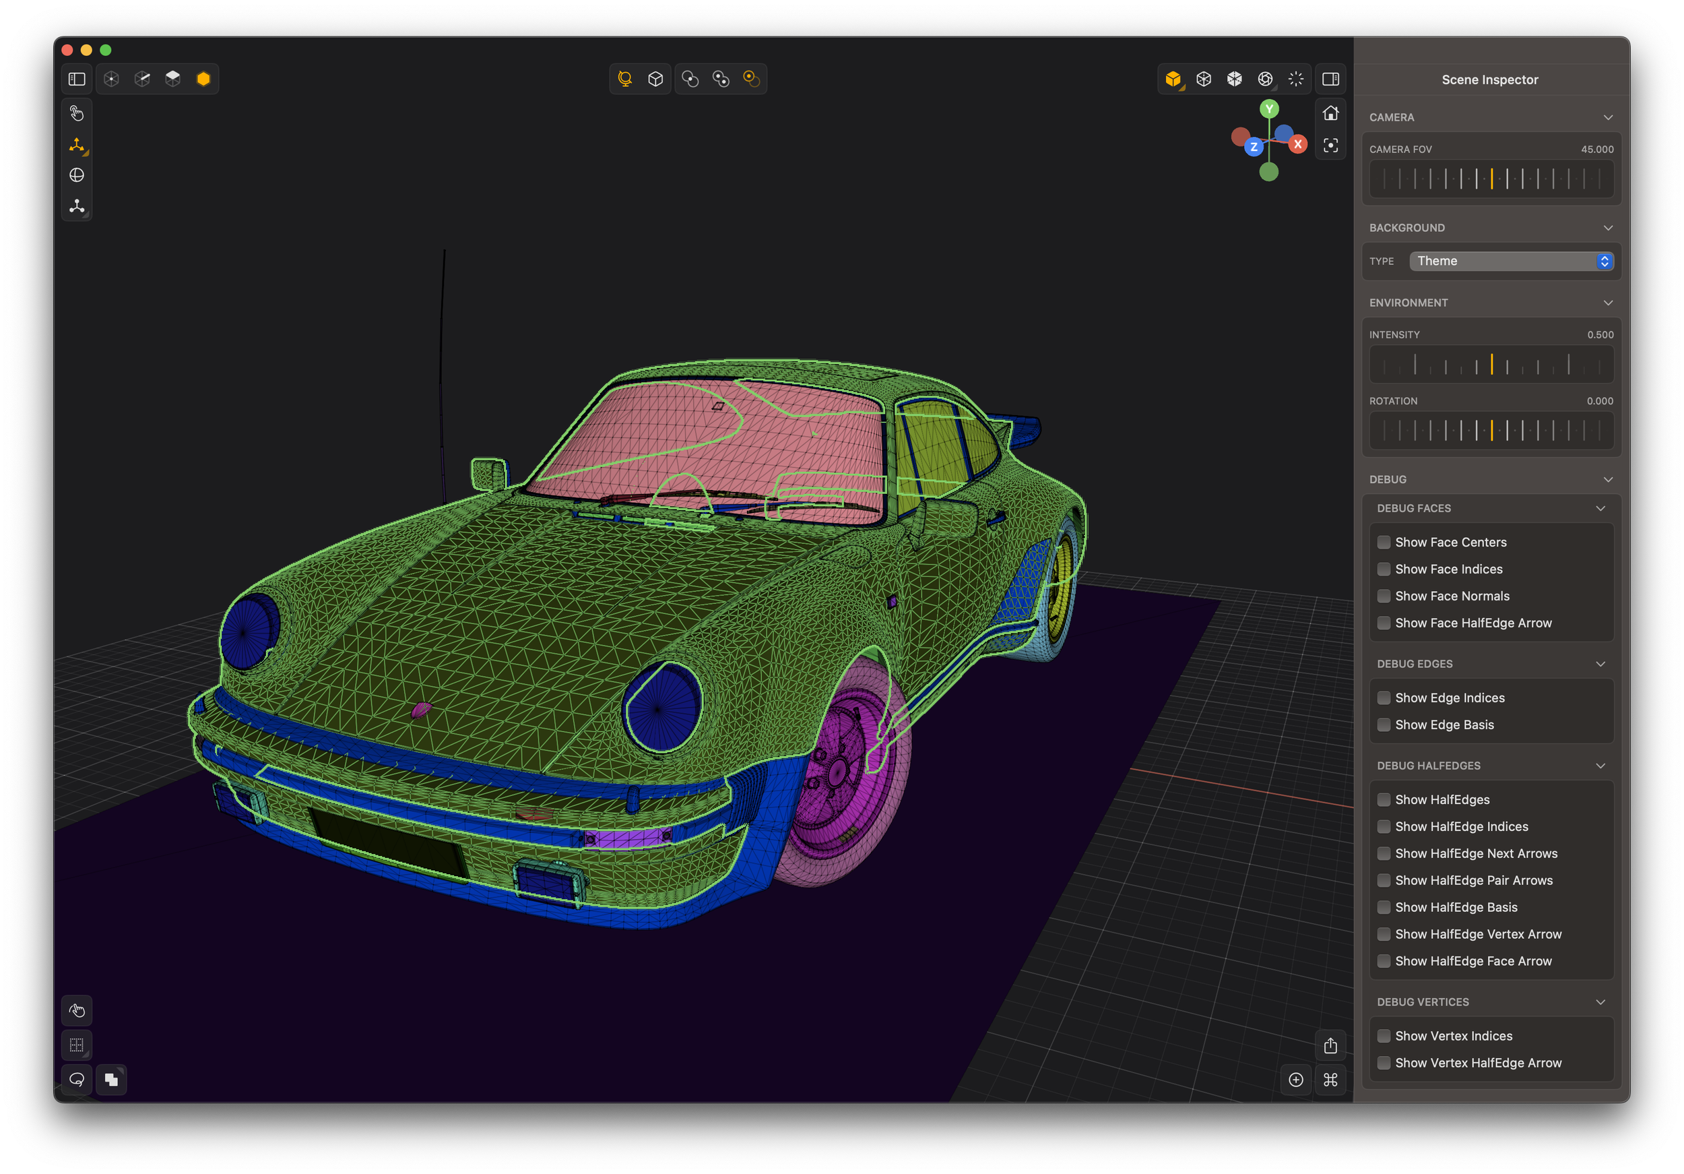Click the X axis on orientation gizmo
The width and height of the screenshot is (1684, 1174).
(x=1297, y=144)
